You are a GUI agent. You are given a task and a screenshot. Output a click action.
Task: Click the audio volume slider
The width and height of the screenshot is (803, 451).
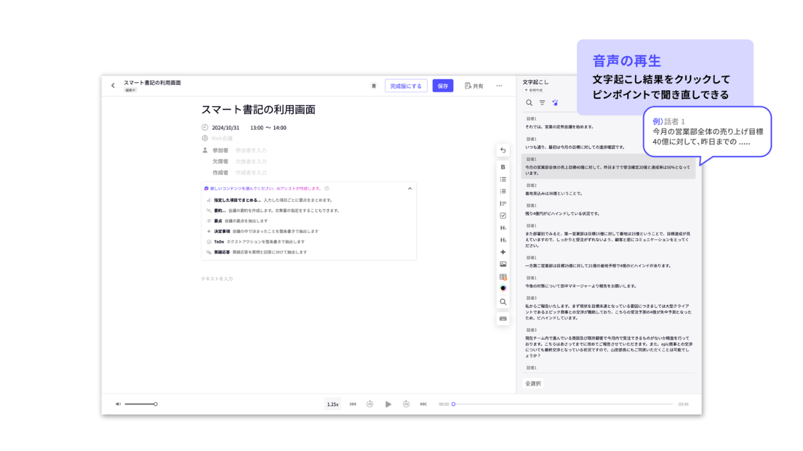click(x=141, y=404)
